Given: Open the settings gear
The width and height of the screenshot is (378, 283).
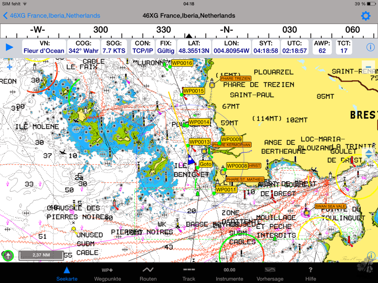Looking at the screenshot, I should pyautogui.click(x=365, y=16).
